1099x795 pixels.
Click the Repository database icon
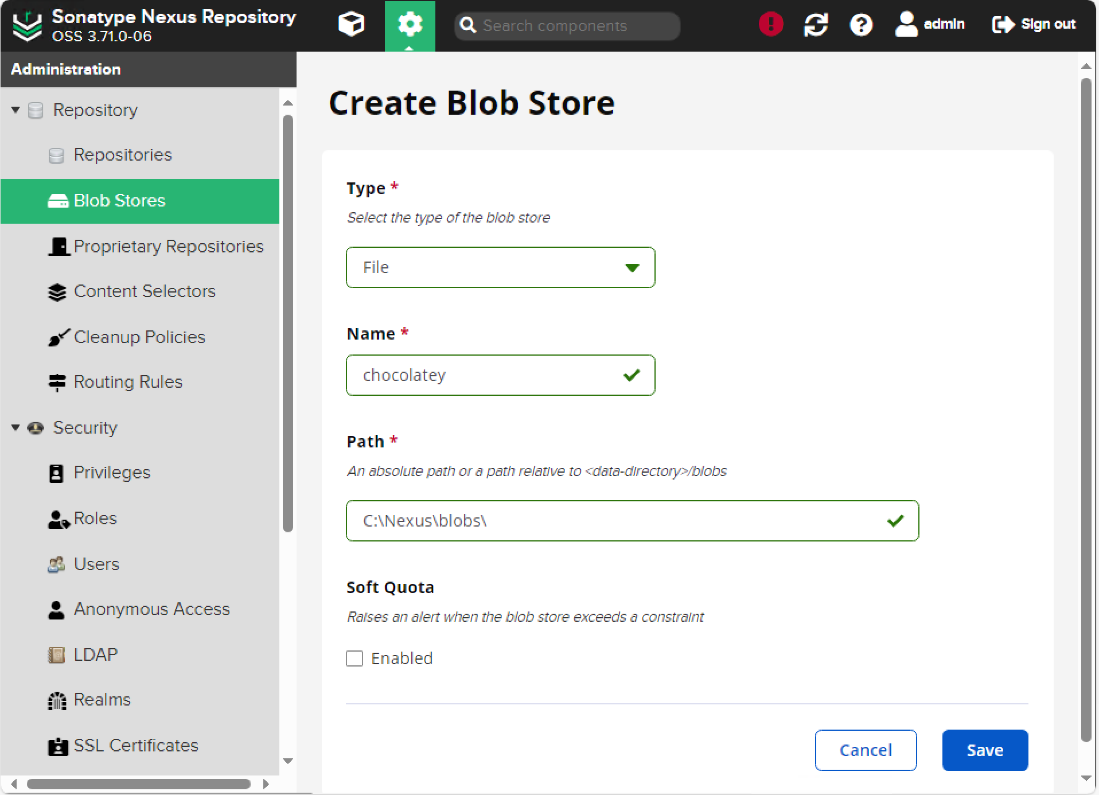point(36,110)
